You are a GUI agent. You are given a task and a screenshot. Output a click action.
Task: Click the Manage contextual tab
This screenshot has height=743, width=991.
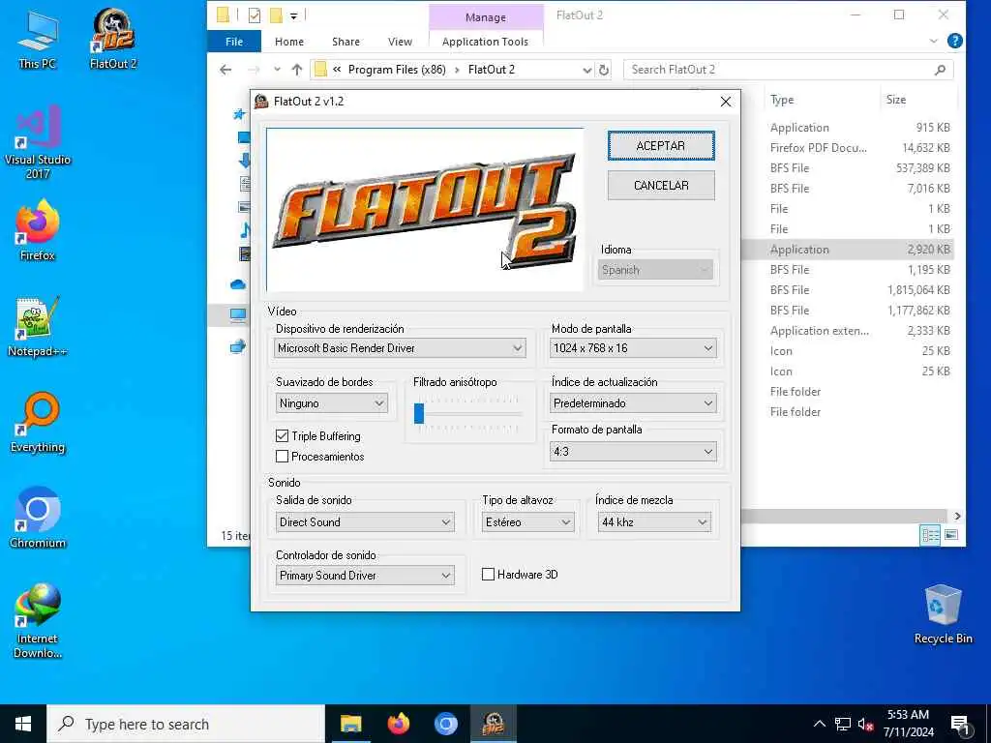pos(486,17)
